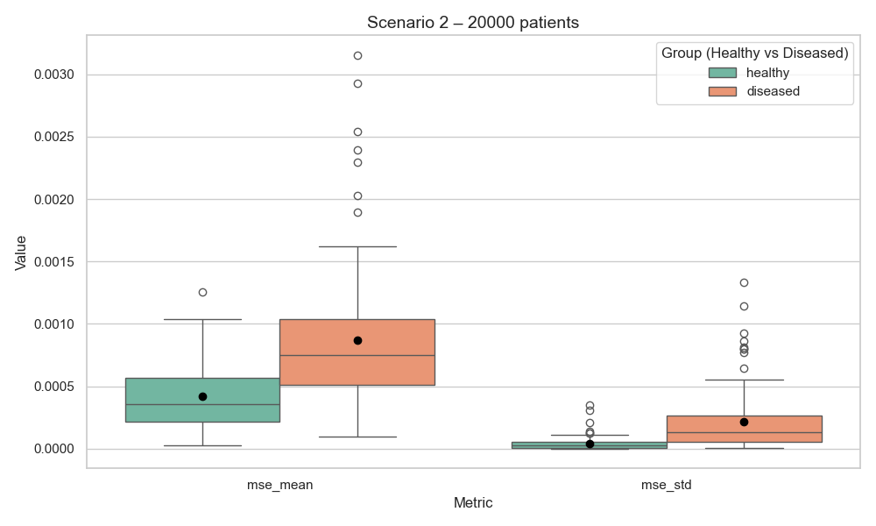Viewport: 876px width, 526px height.
Task: Click the 0.0030 y-axis tick label
Action: pyautogui.click(x=54, y=75)
